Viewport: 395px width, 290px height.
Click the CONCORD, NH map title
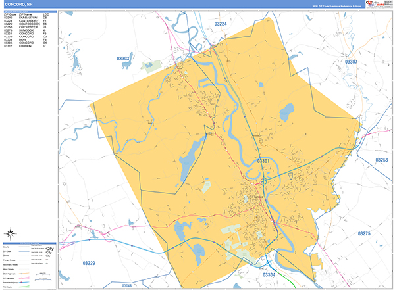[18, 5]
